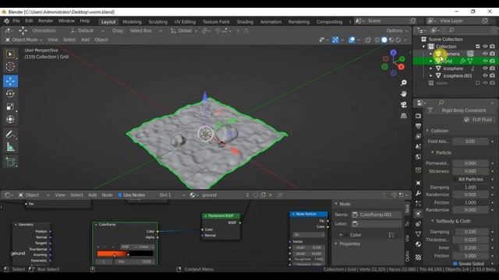Image resolution: width=499 pixels, height=280 pixels.
Task: Disable rendering of the Grid object
Action: click(492, 61)
